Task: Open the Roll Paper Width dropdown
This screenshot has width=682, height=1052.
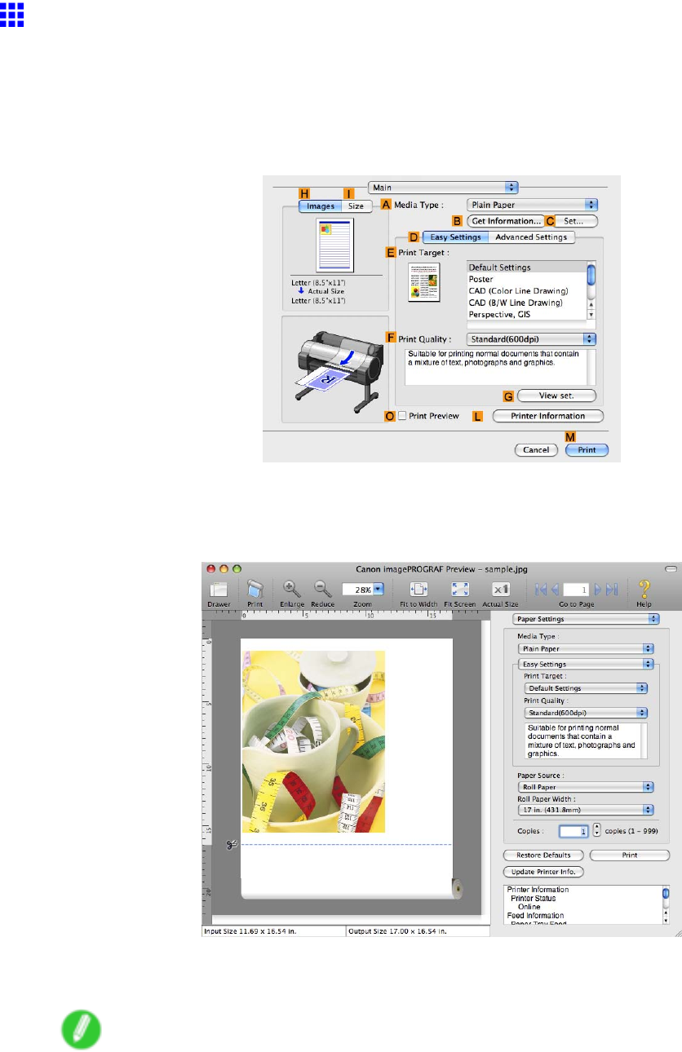Action: 586,810
